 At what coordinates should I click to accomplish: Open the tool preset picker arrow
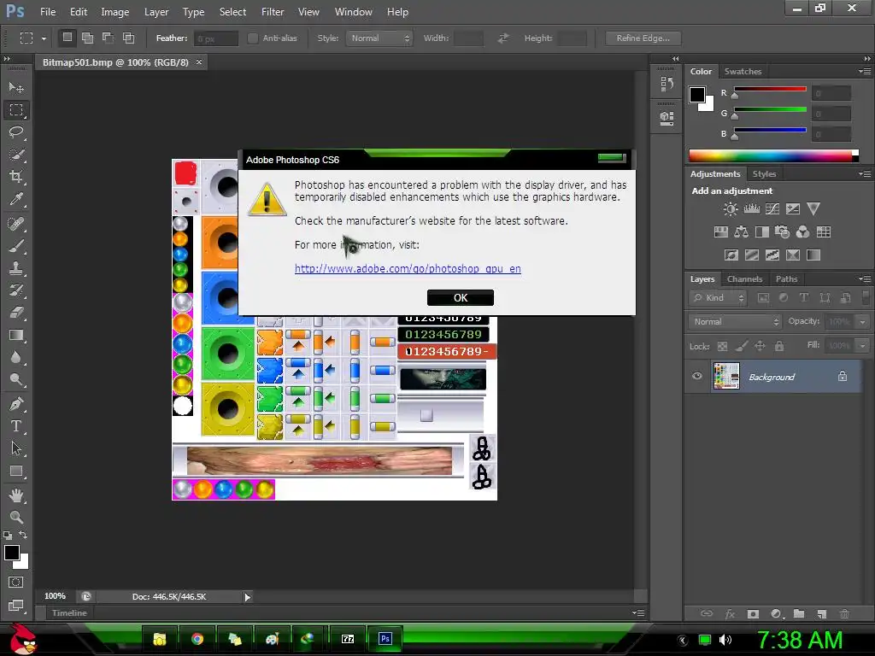(44, 38)
